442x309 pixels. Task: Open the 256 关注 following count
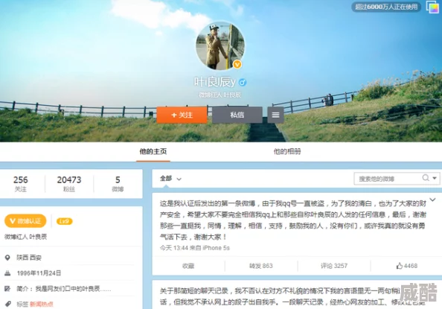pyautogui.click(x=21, y=184)
